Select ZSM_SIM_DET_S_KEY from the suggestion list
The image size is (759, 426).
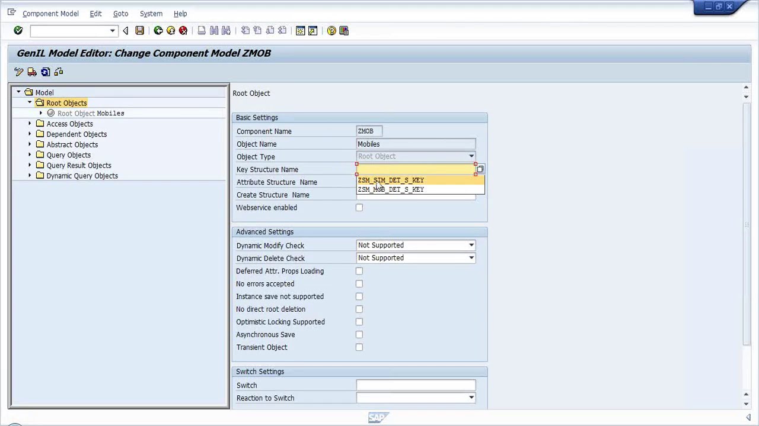[420, 180]
